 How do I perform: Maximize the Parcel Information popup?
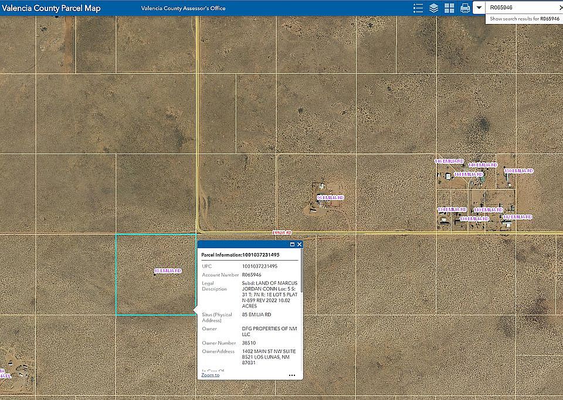[x=292, y=244]
